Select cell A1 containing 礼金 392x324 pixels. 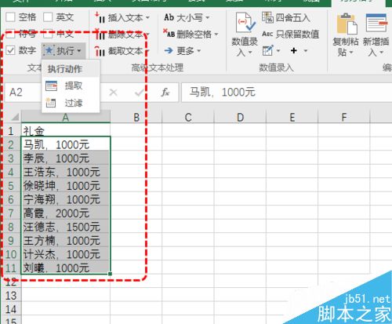pos(66,130)
